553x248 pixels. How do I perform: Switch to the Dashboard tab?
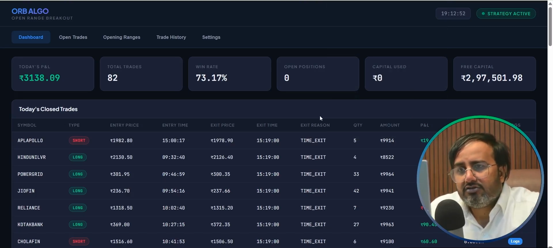[x=31, y=37]
